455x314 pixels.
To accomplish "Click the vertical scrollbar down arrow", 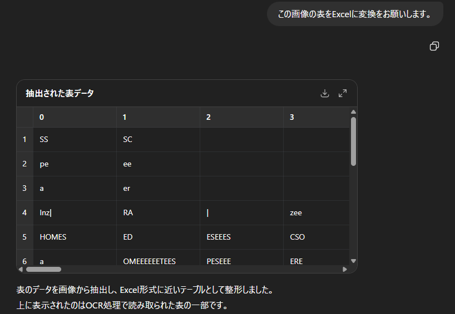I will click(x=353, y=260).
